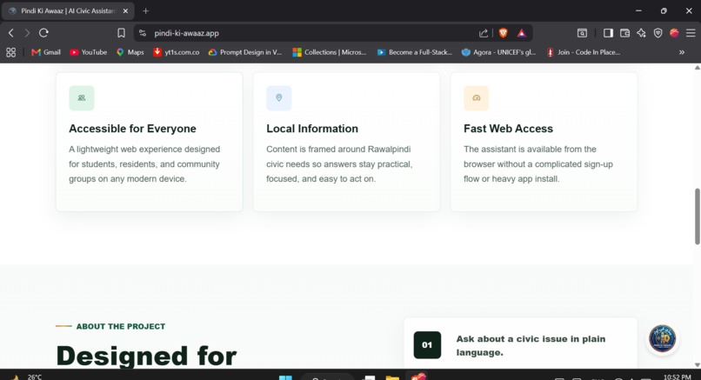Open the Brave Wallet icon
The image size is (701, 380).
click(624, 33)
